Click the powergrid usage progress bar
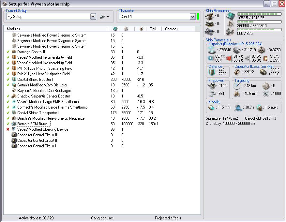Image resolution: width=286 pixels, height=222 pixels. [x=259, y=22]
